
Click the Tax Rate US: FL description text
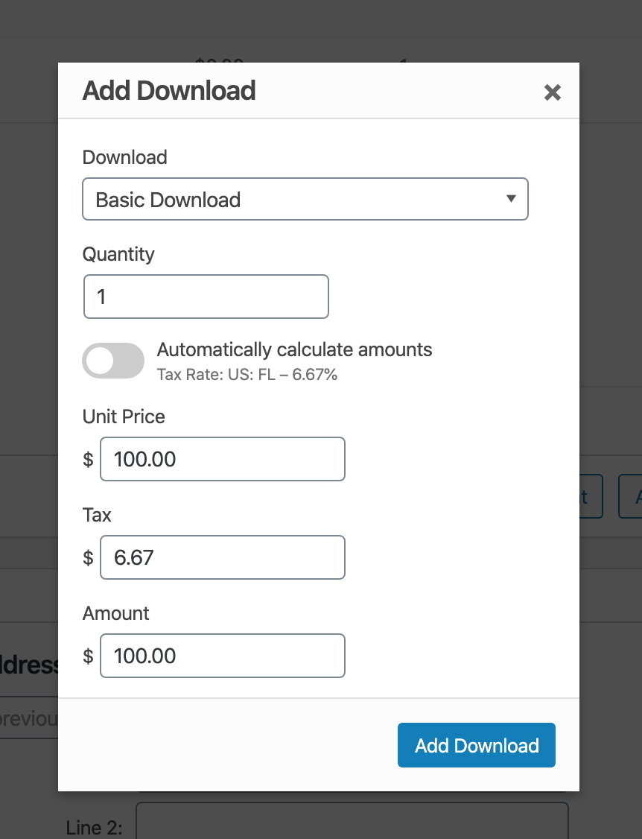coord(247,374)
